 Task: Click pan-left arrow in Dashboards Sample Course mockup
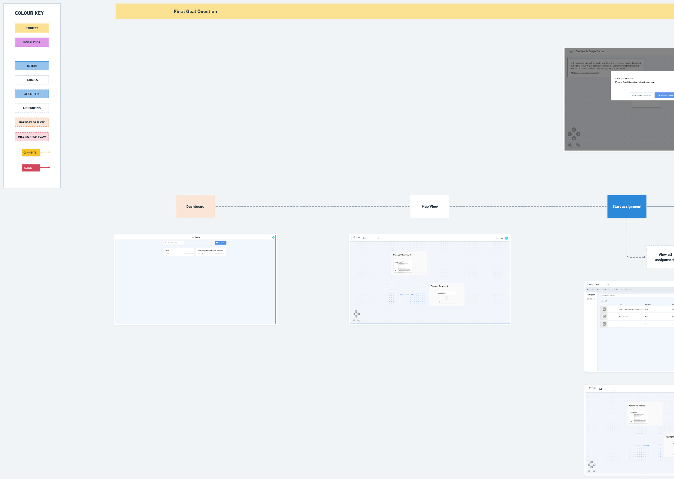(570, 134)
